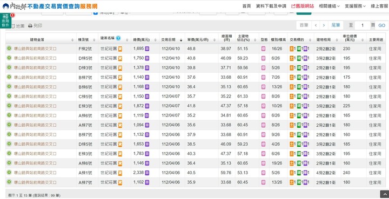Click the orange 買 badge in the A棟1號 row
Image resolution: width=389 pixels, height=199 pixels.
(x=120, y=173)
